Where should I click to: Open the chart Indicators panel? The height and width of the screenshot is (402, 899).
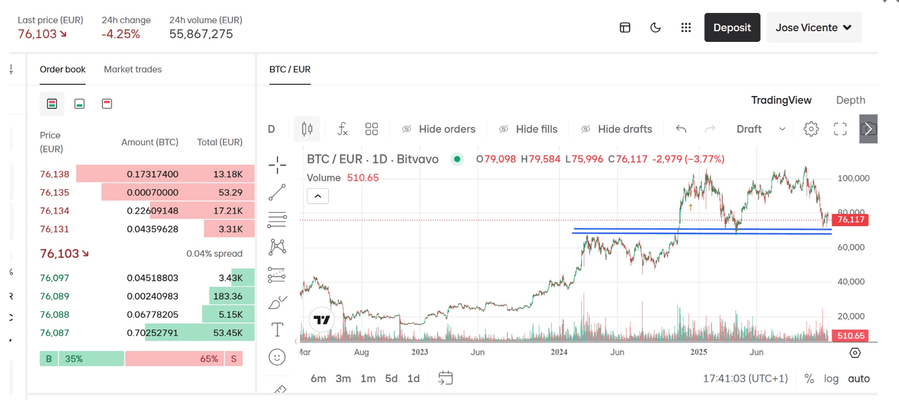(x=342, y=129)
